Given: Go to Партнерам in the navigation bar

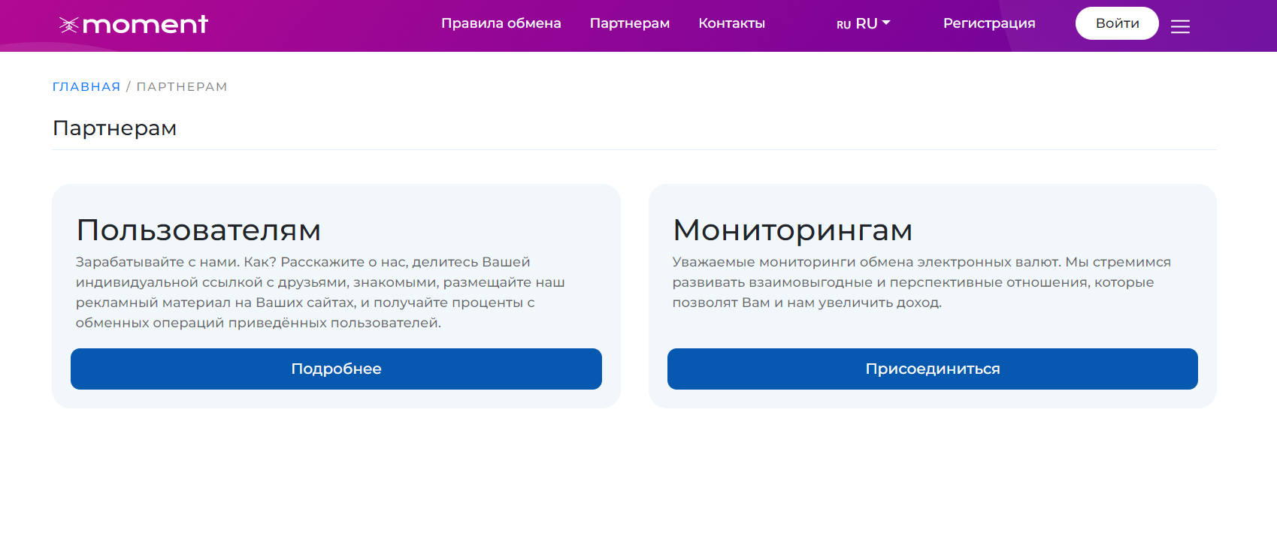Looking at the screenshot, I should pos(629,23).
